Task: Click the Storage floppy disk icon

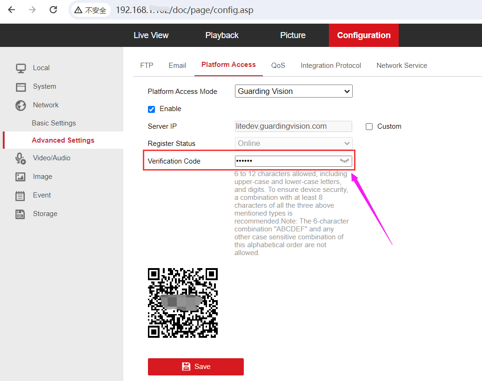Action: coord(20,214)
